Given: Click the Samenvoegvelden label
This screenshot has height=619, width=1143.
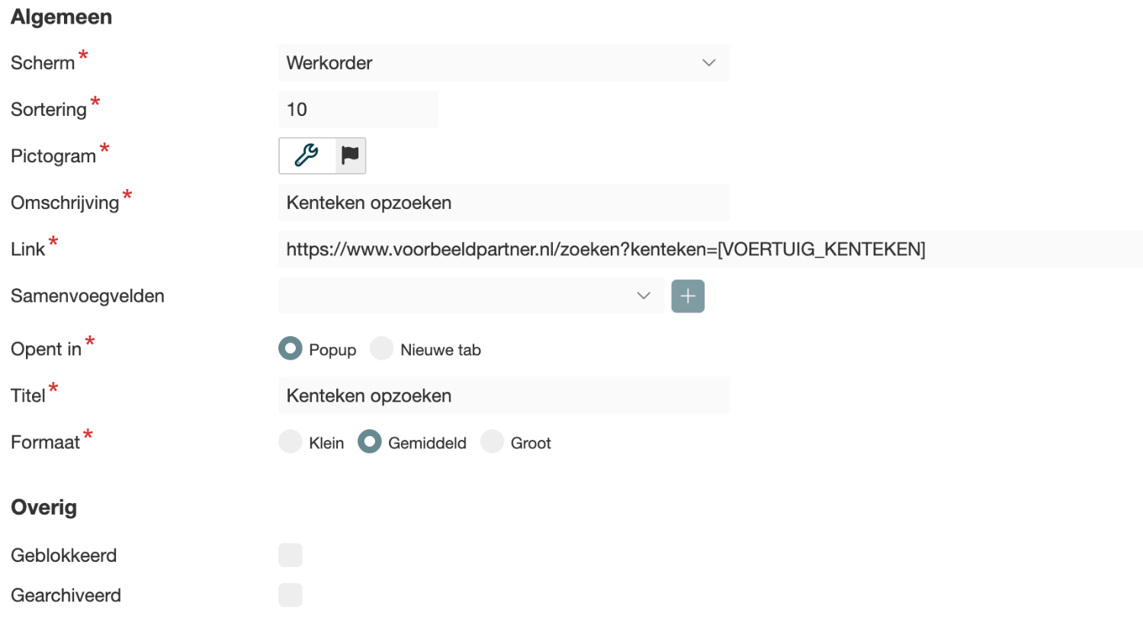Looking at the screenshot, I should 88,297.
